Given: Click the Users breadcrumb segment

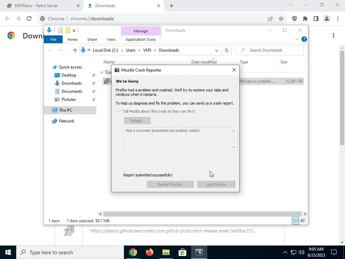Looking at the screenshot, I should click(x=131, y=50).
